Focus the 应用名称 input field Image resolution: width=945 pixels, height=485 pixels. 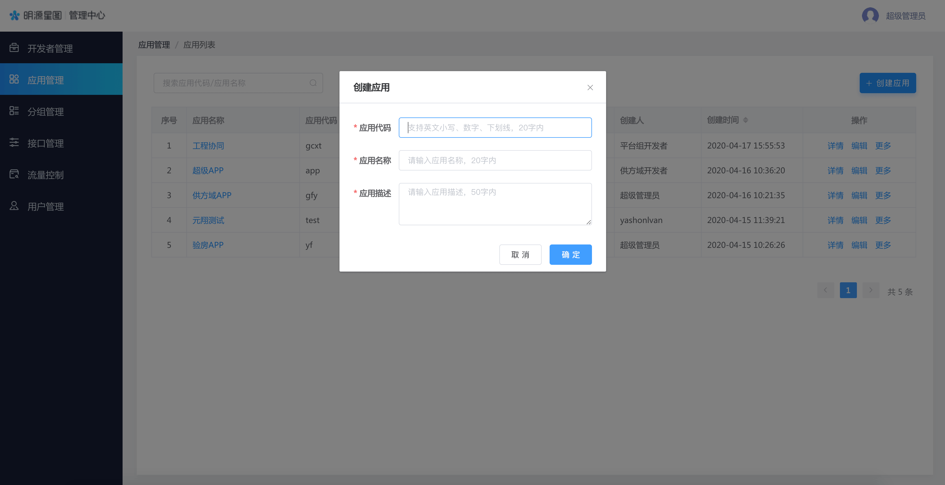[x=495, y=160]
